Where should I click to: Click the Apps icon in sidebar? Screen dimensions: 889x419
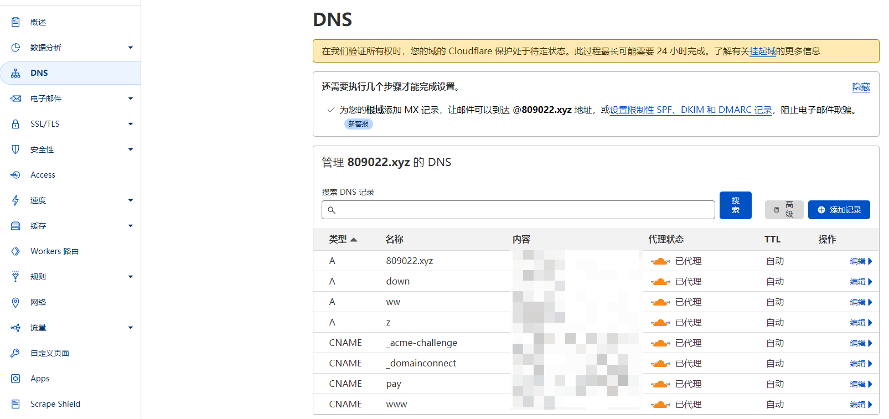15,379
